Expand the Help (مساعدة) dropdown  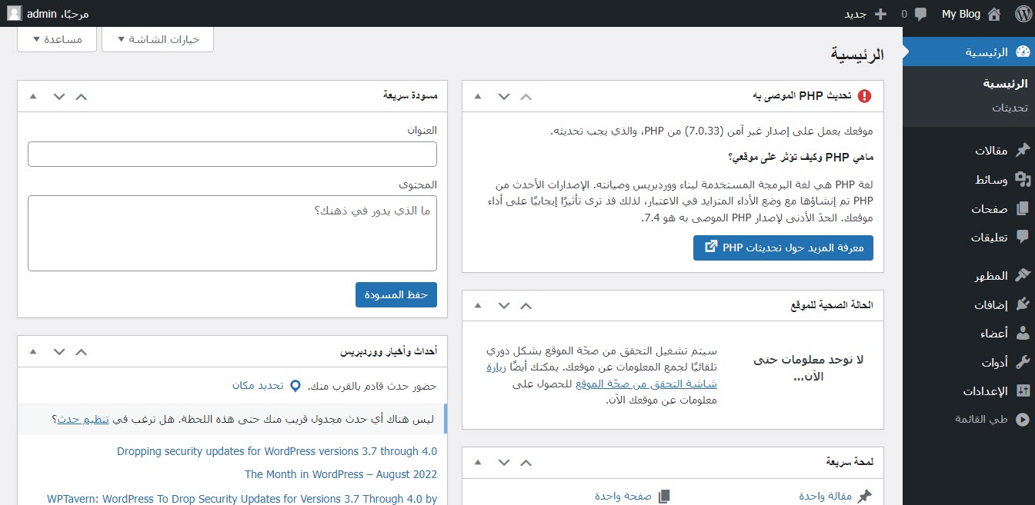(x=56, y=39)
